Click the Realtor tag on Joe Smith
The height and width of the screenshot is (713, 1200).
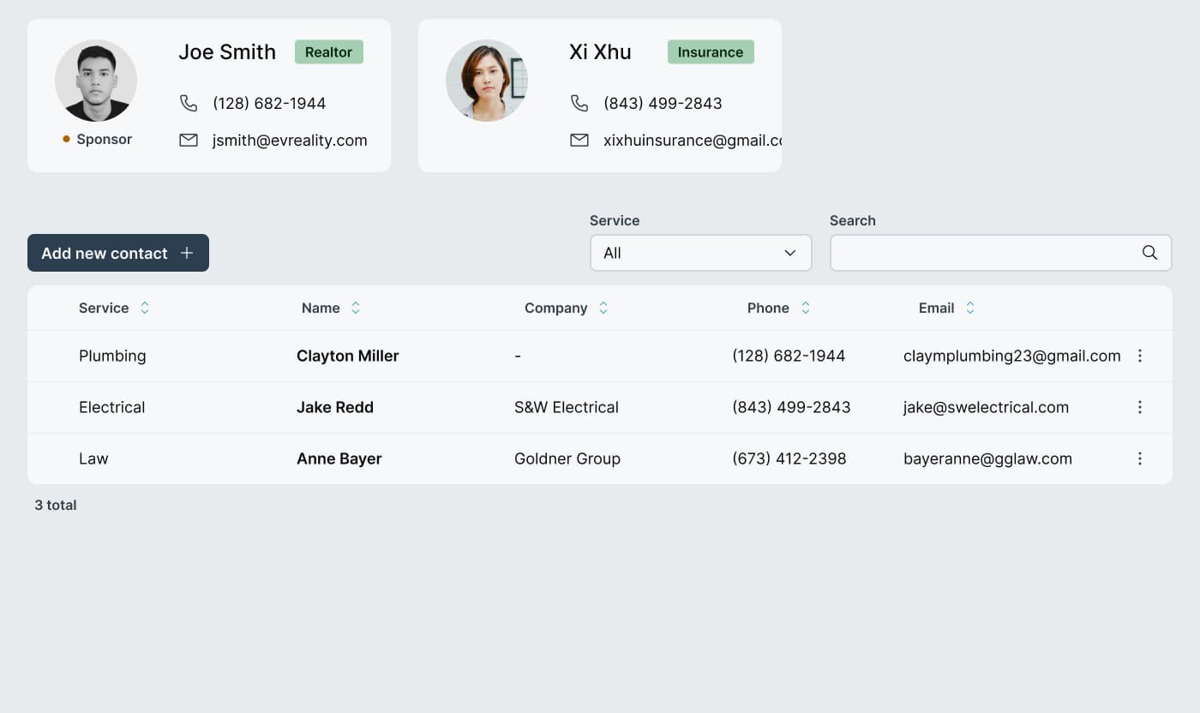(x=329, y=51)
